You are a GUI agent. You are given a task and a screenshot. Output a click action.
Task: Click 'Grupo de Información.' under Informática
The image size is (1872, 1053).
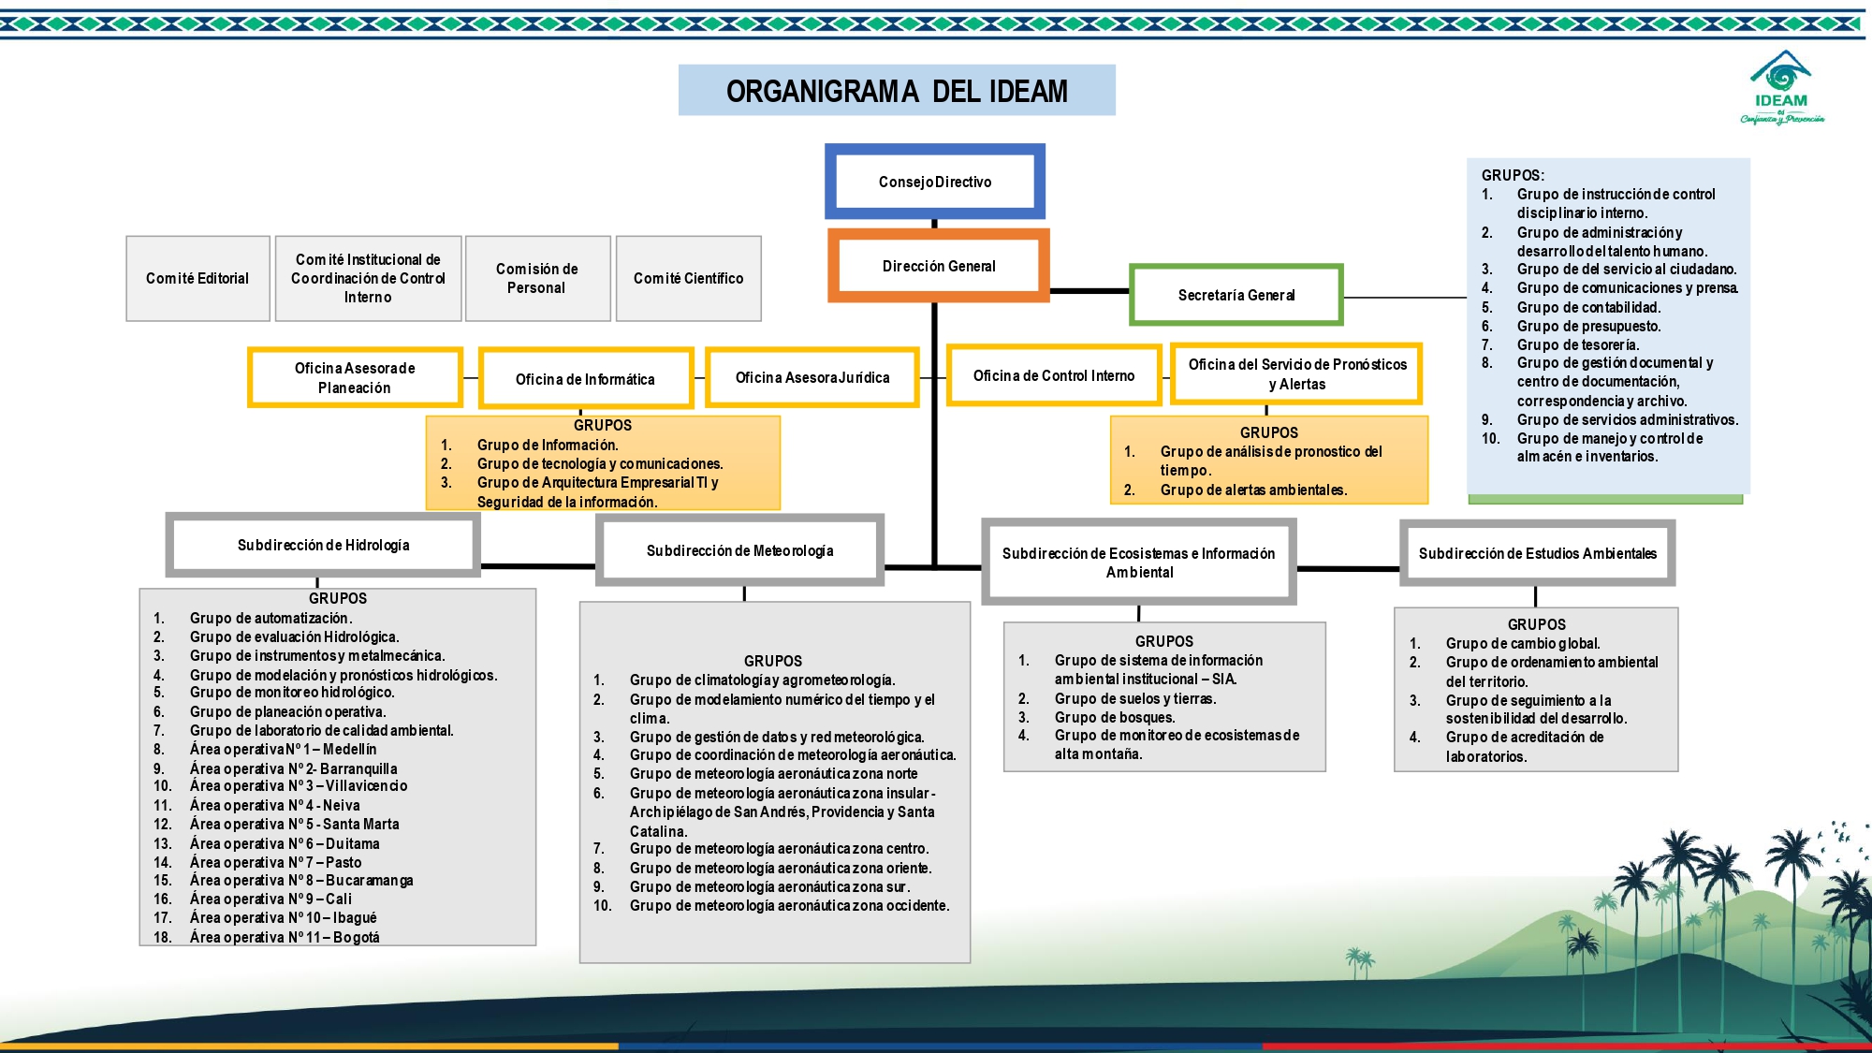(x=548, y=445)
